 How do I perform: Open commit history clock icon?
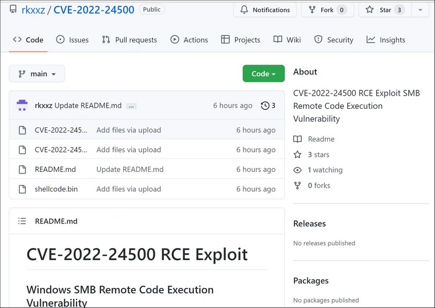265,106
